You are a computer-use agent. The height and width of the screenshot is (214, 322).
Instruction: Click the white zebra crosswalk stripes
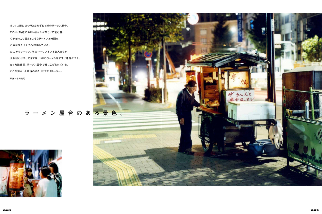point(134,121)
